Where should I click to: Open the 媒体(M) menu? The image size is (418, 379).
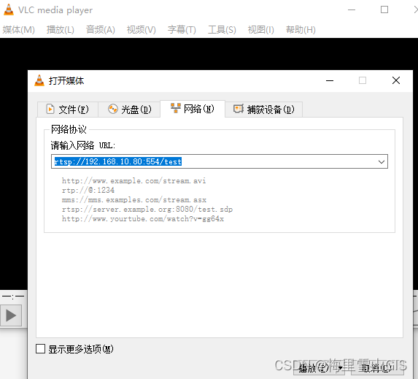(x=19, y=30)
